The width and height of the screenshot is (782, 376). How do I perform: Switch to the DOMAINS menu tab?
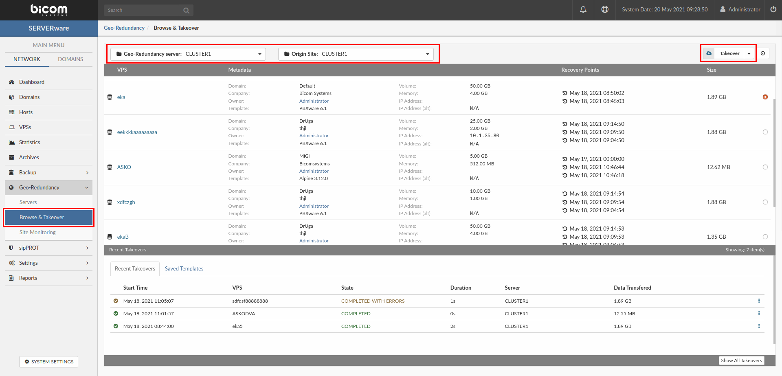(x=70, y=59)
